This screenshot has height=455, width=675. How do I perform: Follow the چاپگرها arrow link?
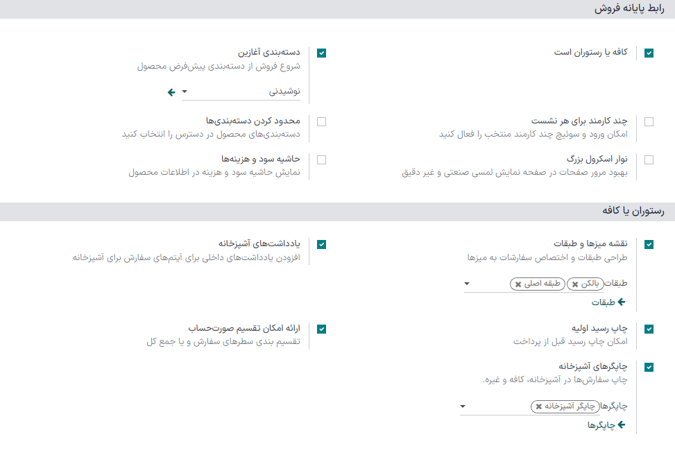point(606,424)
